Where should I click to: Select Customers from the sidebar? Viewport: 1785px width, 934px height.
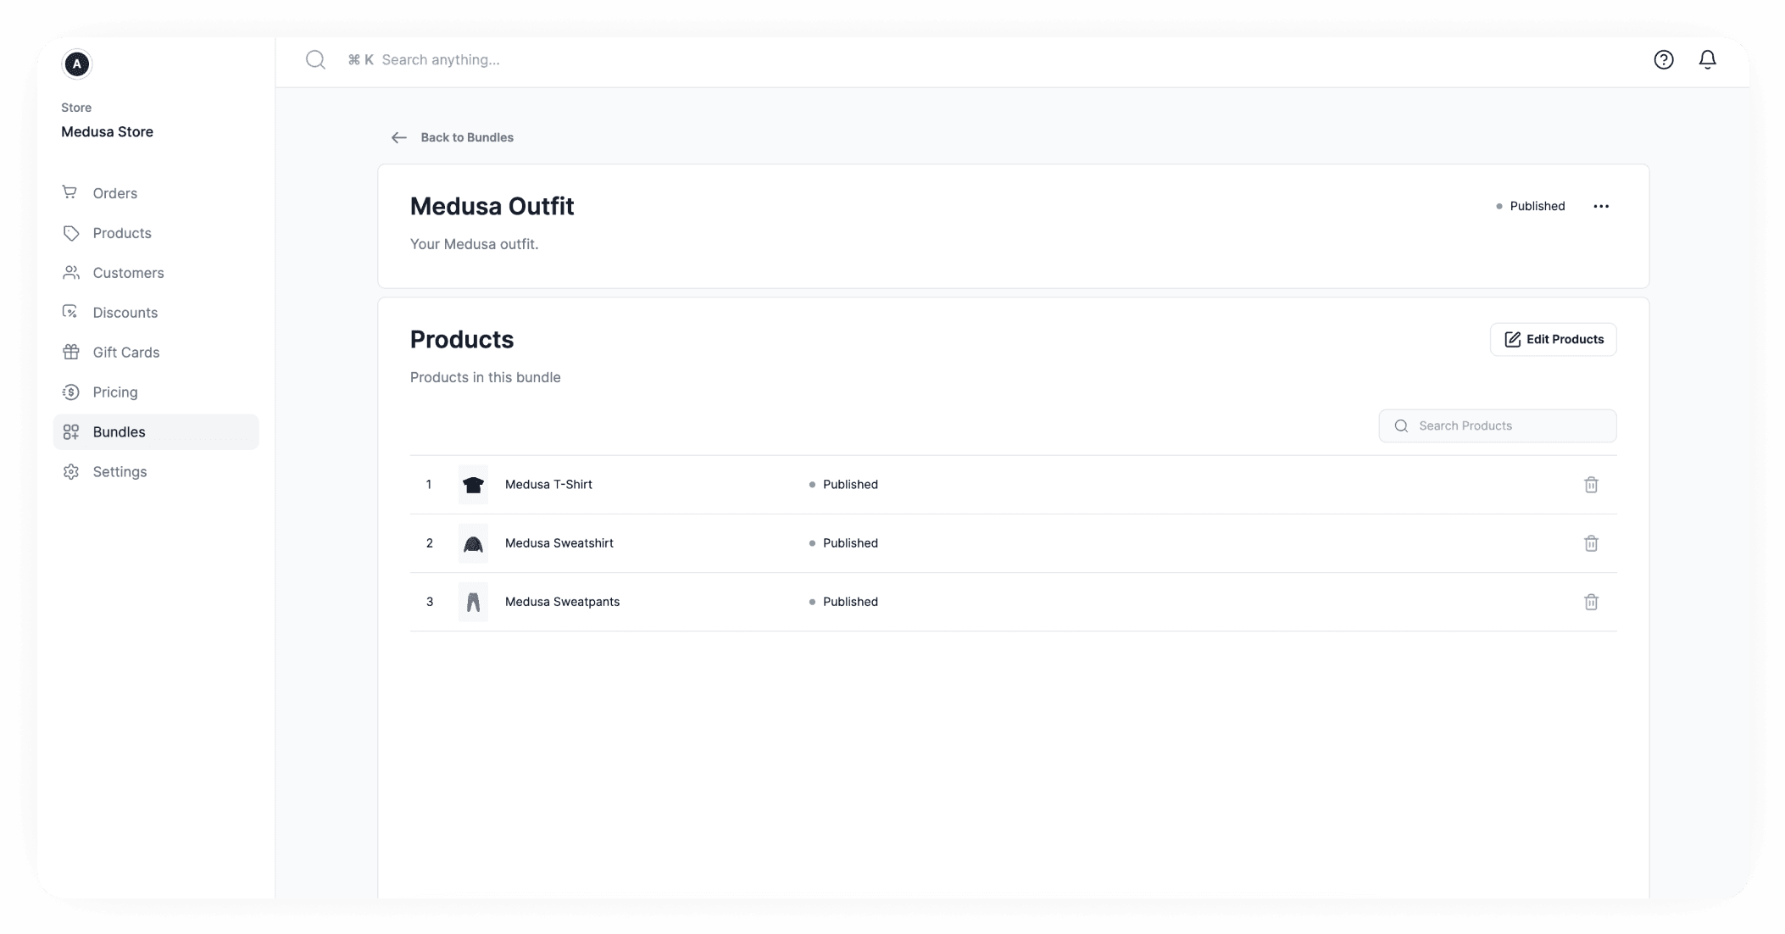pos(128,273)
